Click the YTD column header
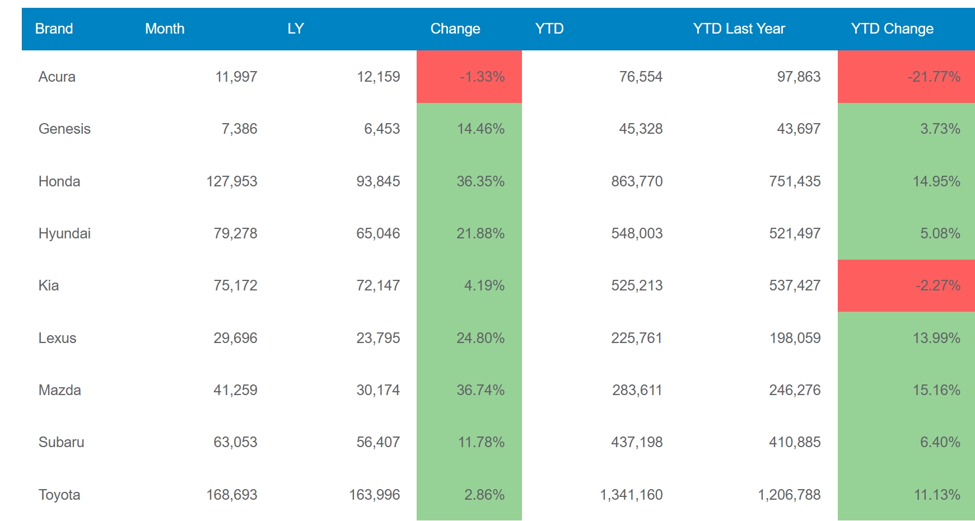The width and height of the screenshot is (975, 521). coord(549,29)
